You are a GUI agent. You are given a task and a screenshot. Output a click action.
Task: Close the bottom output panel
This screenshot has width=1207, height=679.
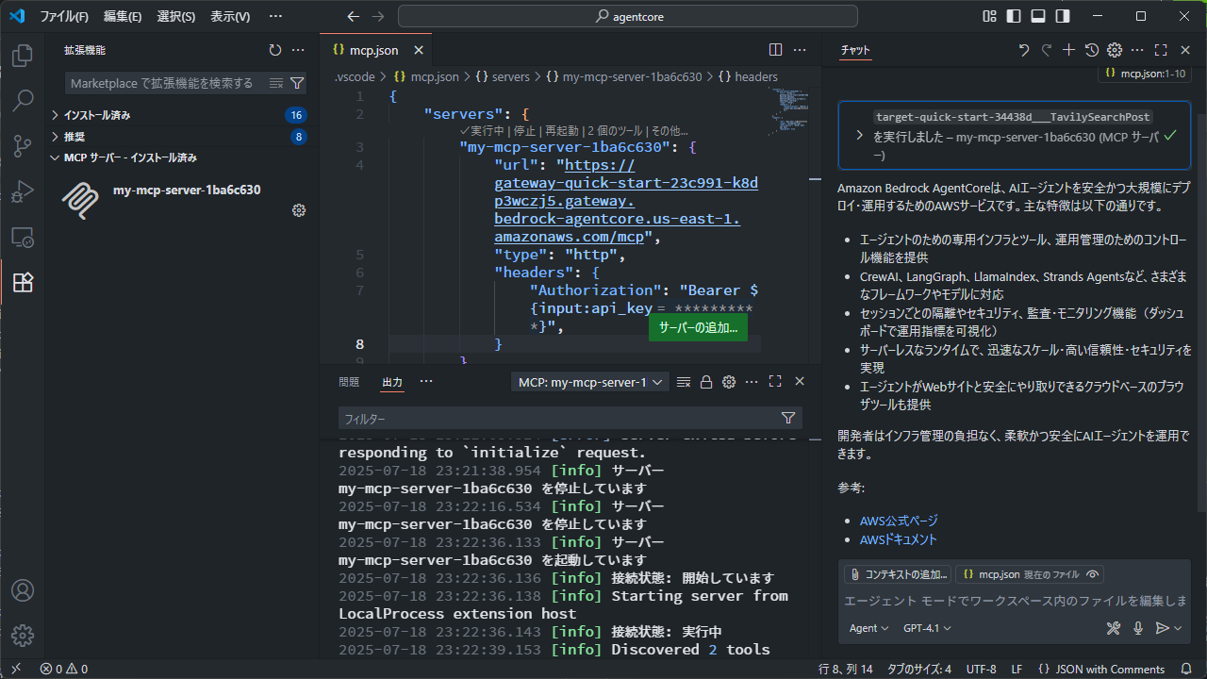click(800, 382)
